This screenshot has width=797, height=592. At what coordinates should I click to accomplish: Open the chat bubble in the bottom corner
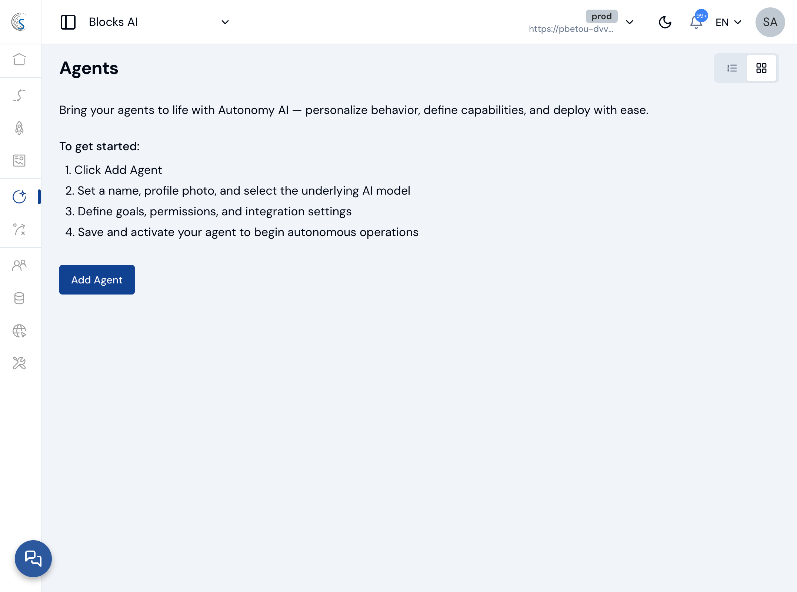coord(33,559)
